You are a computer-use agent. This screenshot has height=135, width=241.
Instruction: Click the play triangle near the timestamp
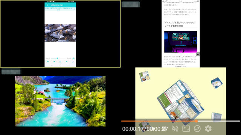tap(153, 128)
